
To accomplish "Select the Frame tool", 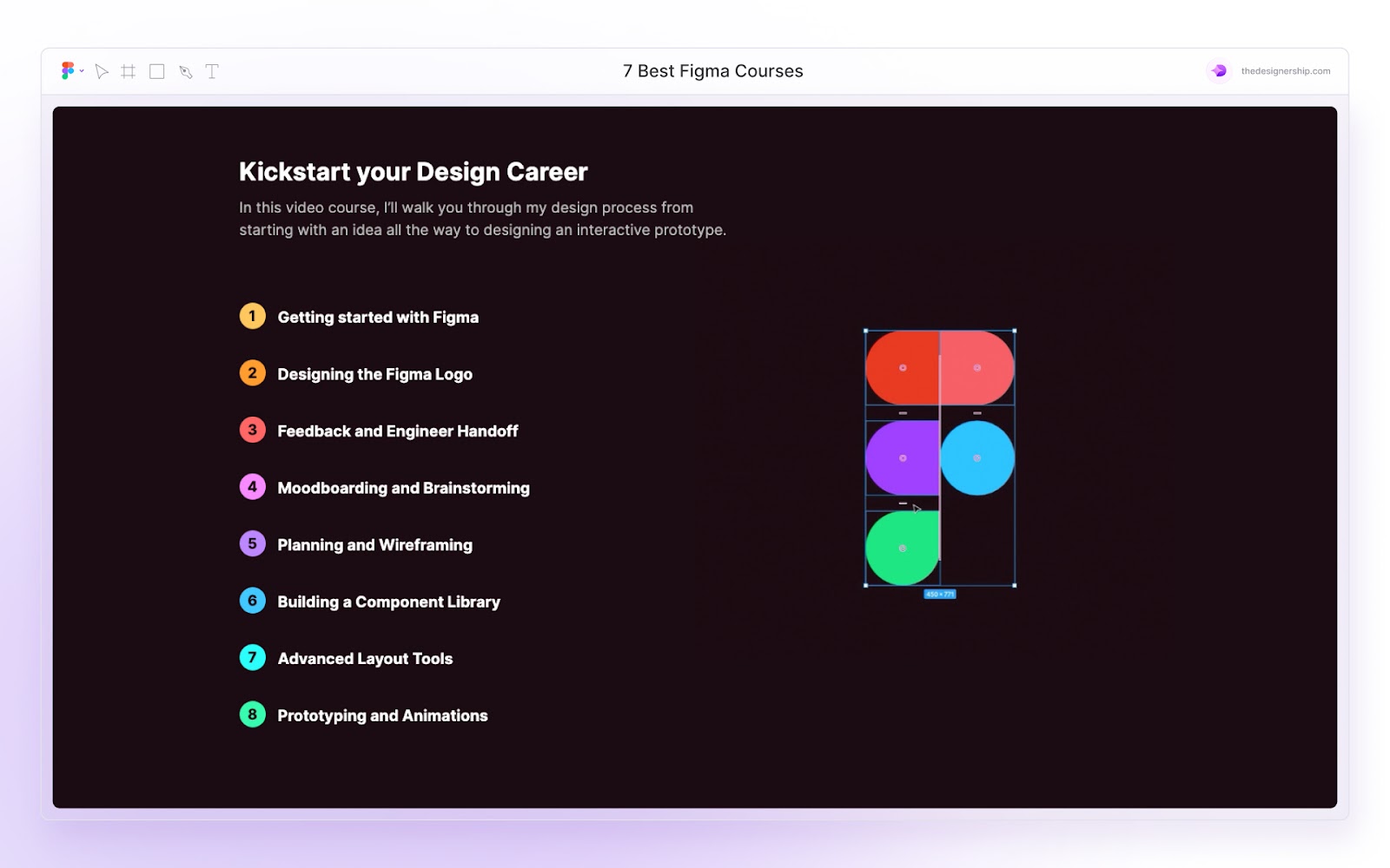I will tap(129, 71).
